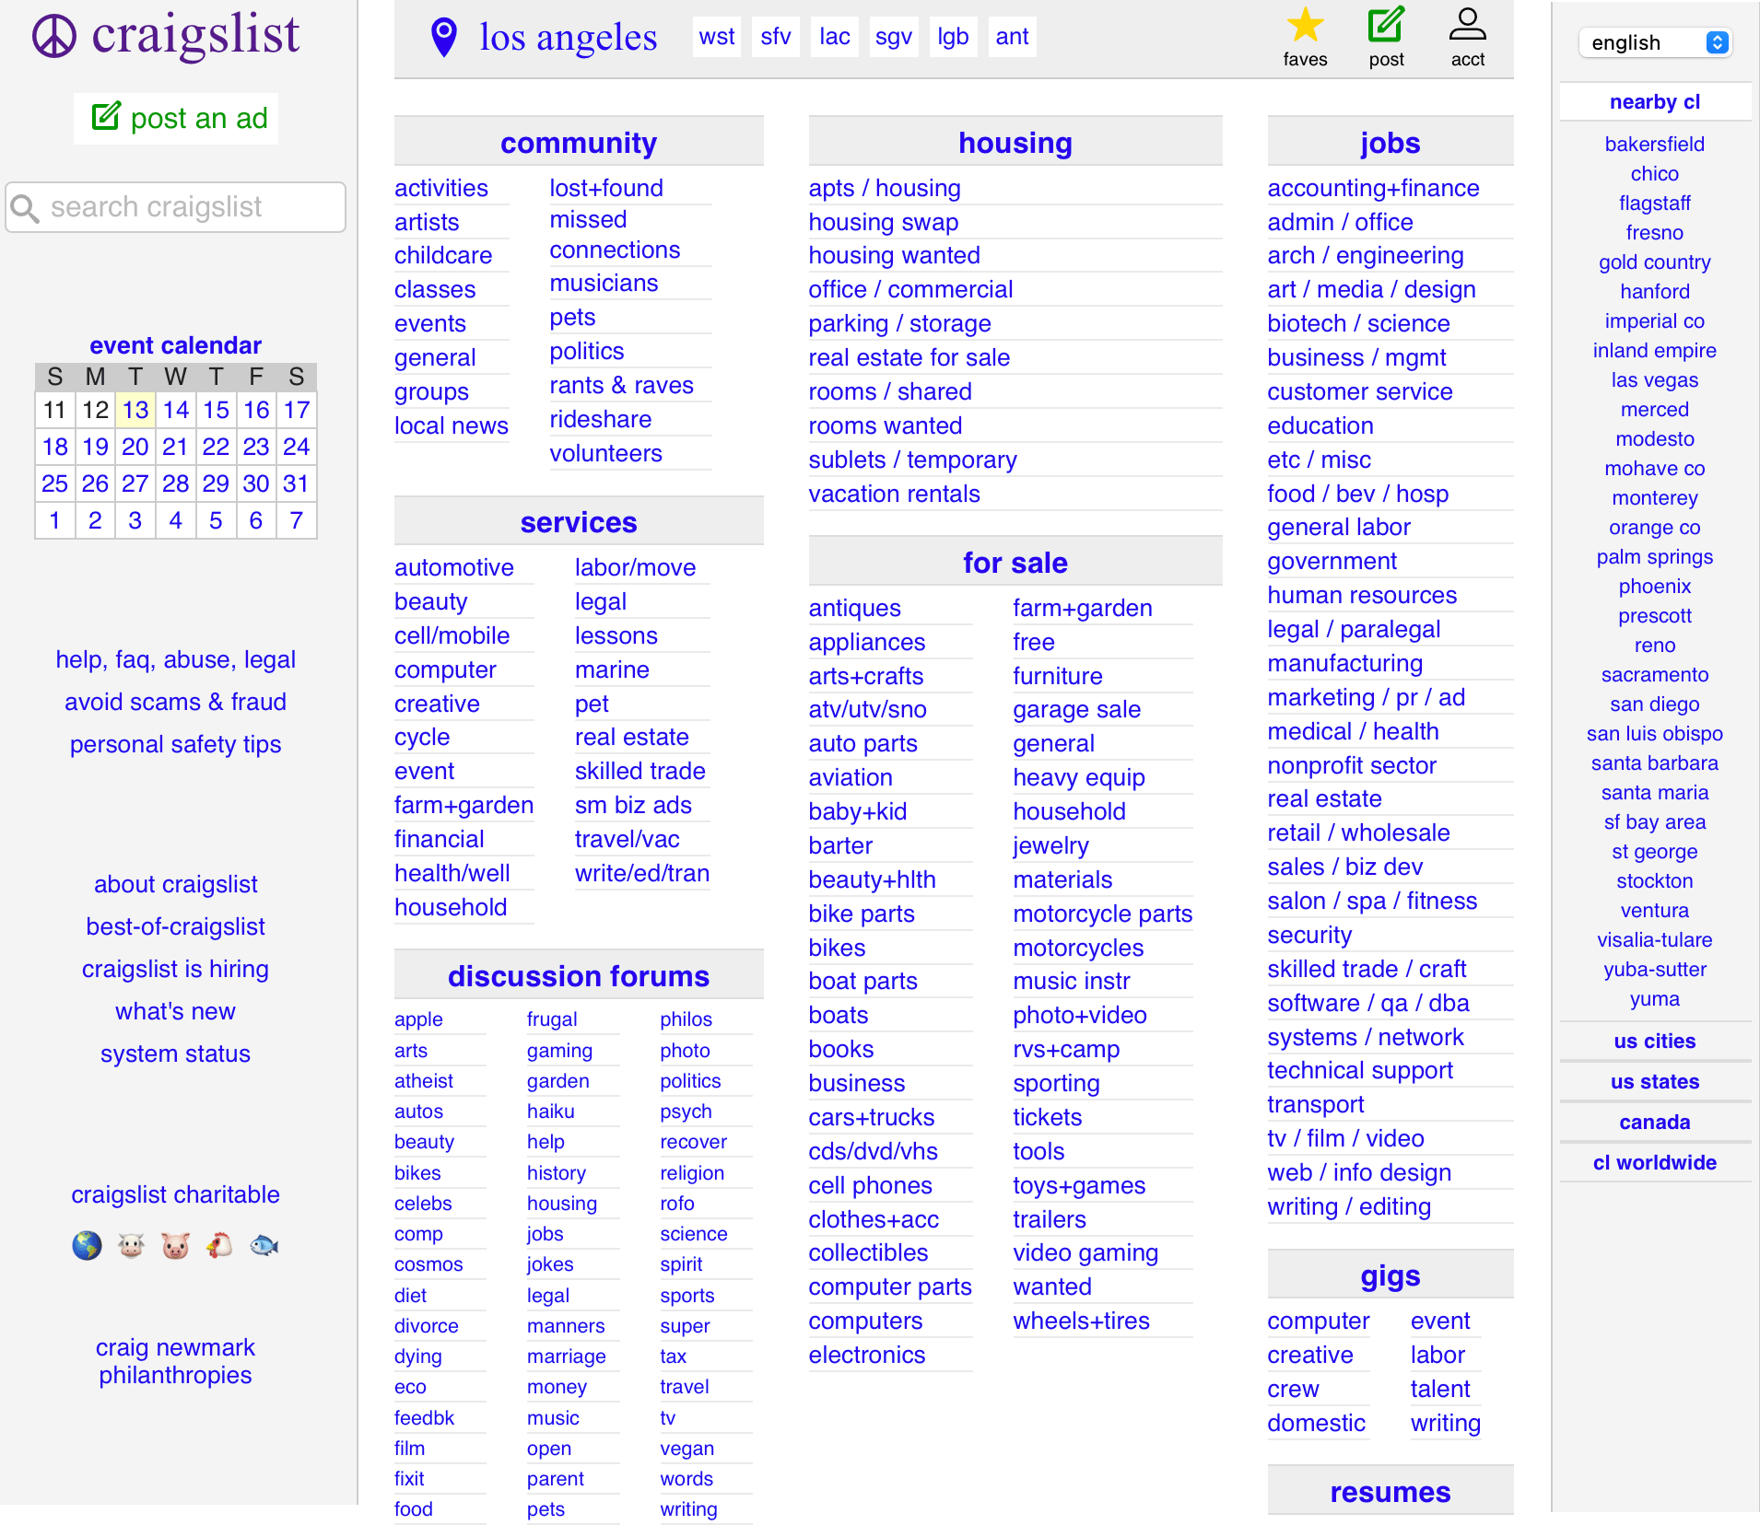1760x1525 pixels.
Task: Open the acct person icon
Action: (x=1467, y=25)
